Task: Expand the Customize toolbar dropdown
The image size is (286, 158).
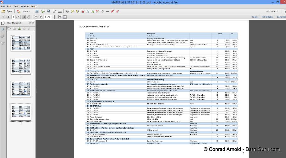Action: [x=272, y=11]
